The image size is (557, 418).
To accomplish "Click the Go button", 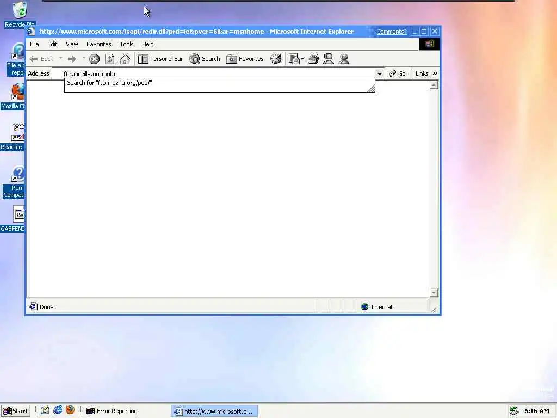I will point(398,73).
